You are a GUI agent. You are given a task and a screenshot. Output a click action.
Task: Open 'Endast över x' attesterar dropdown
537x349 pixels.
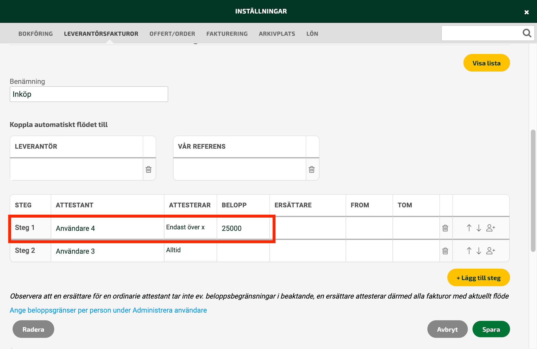(x=190, y=227)
